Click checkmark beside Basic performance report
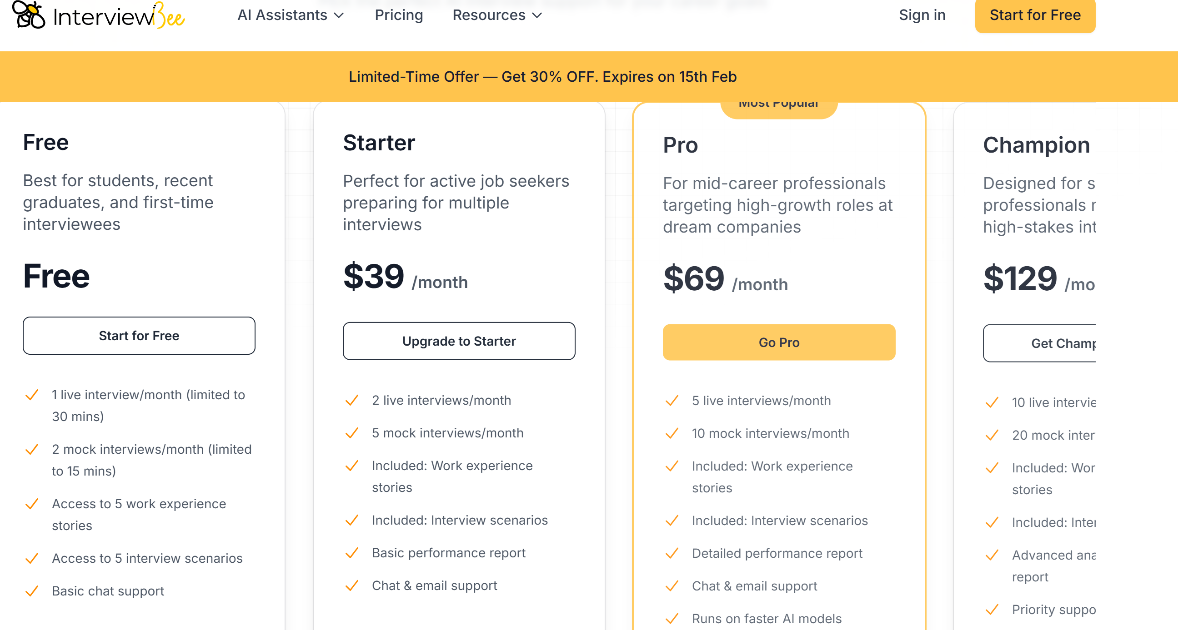This screenshot has width=1178, height=630. tap(351, 553)
